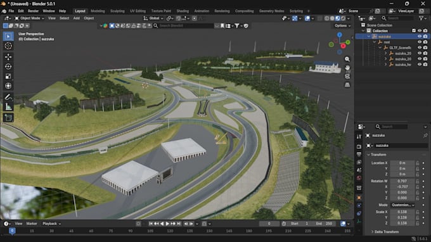
Task: Open the viewport Object menu
Action: pyautogui.click(x=89, y=18)
